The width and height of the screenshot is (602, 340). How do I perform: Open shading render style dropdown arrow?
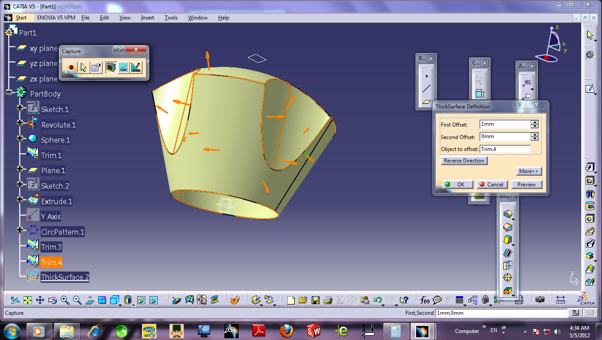pos(134,305)
